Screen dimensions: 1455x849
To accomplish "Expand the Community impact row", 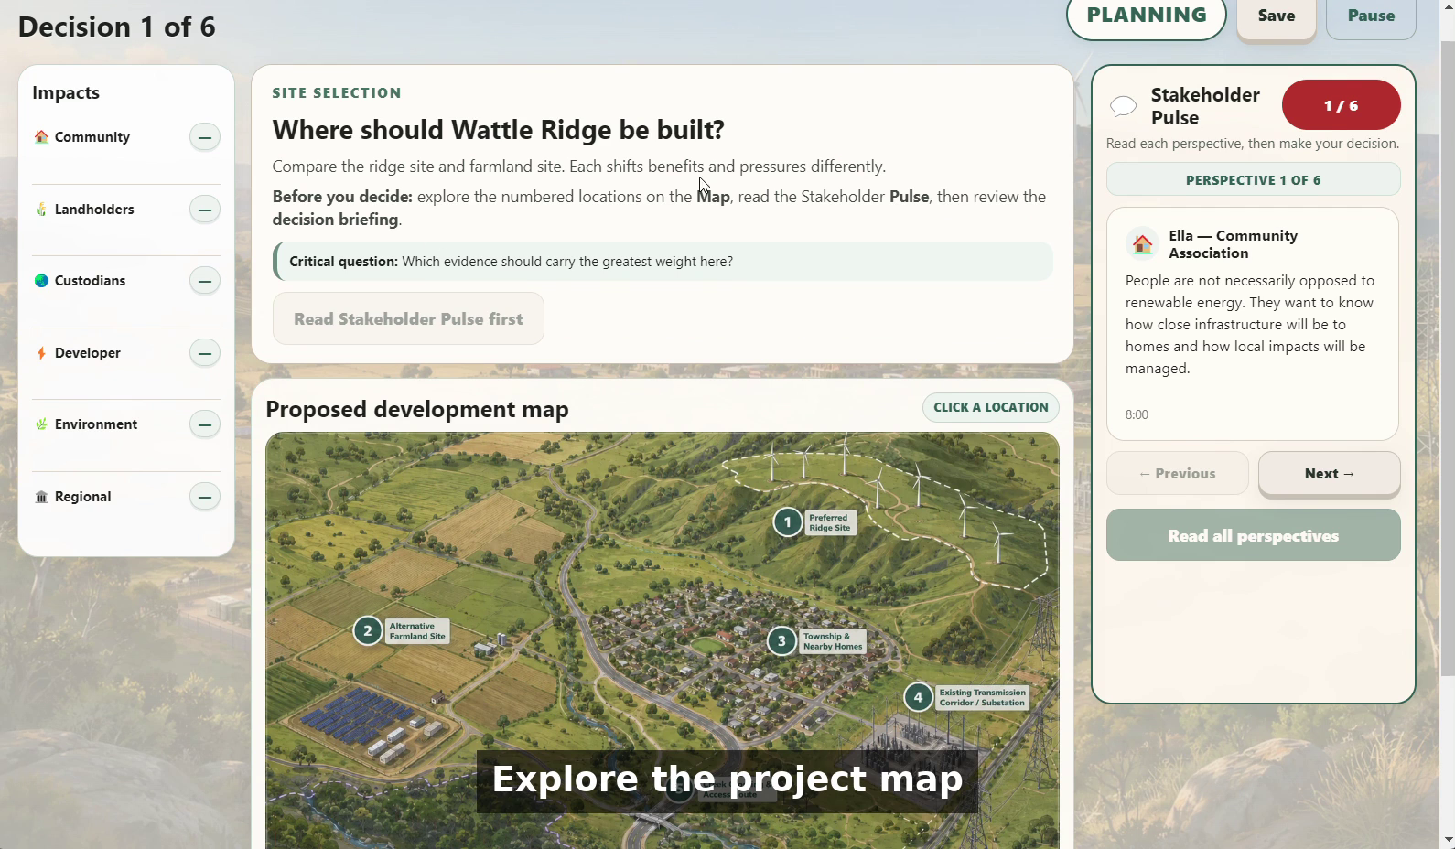I will [205, 137].
